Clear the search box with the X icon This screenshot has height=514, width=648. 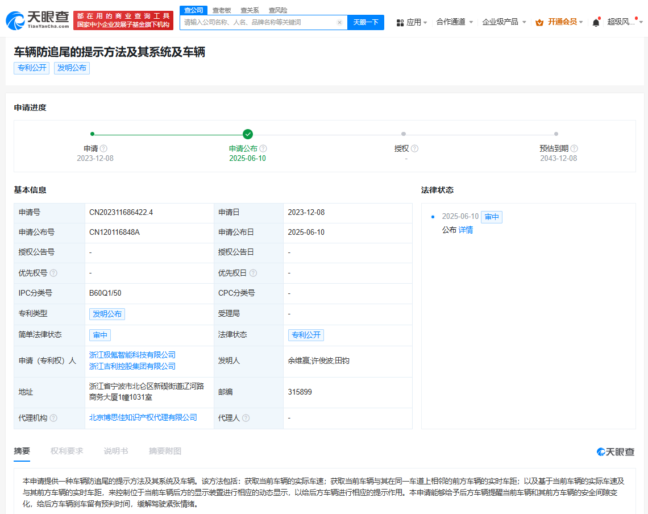tap(339, 23)
